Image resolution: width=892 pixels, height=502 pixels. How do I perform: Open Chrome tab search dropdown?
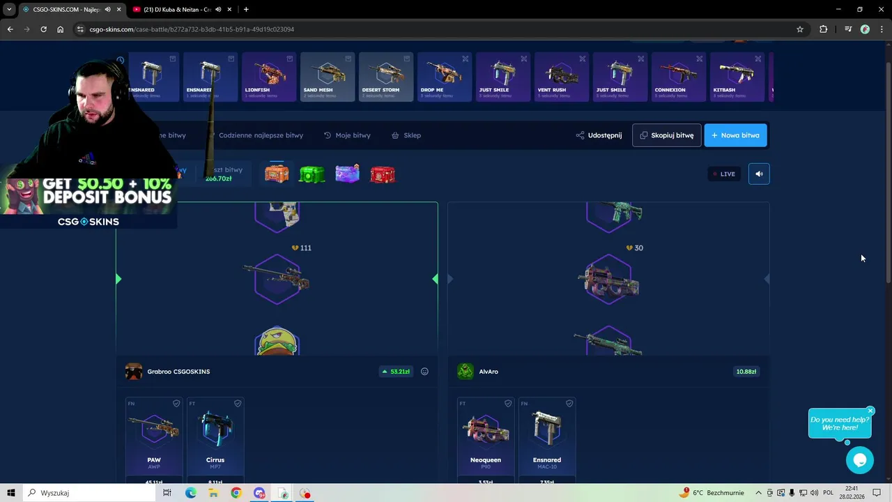tap(9, 10)
